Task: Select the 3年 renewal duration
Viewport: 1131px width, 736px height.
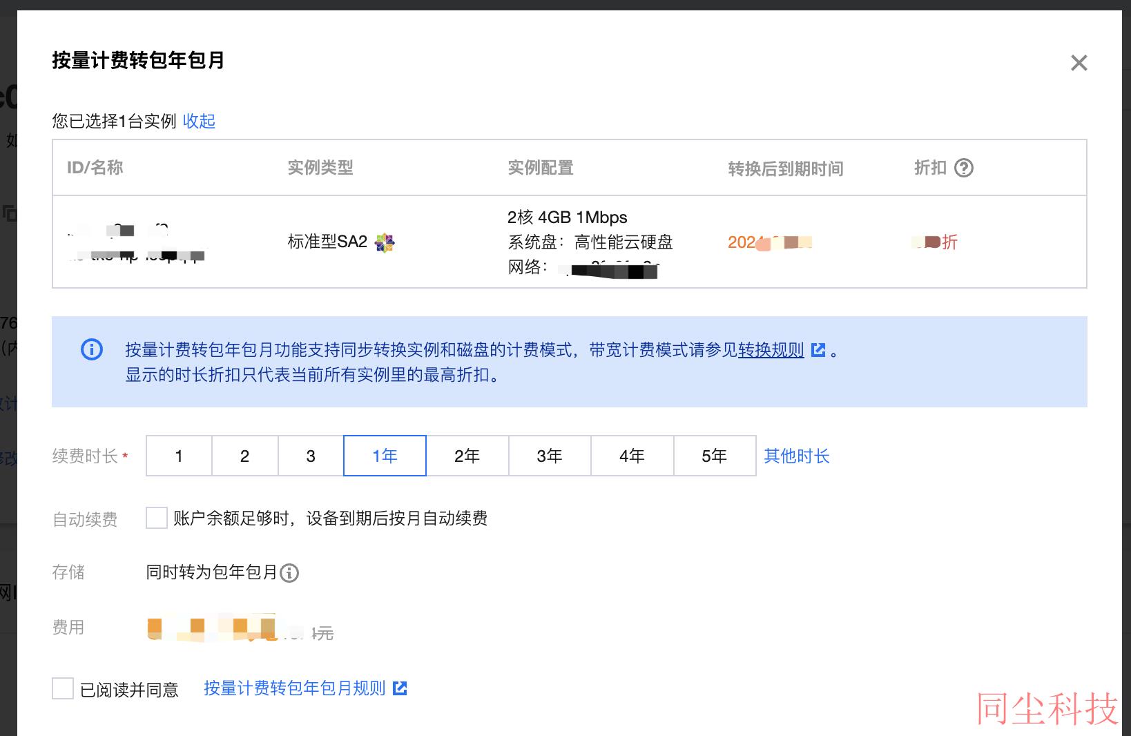Action: [550, 456]
